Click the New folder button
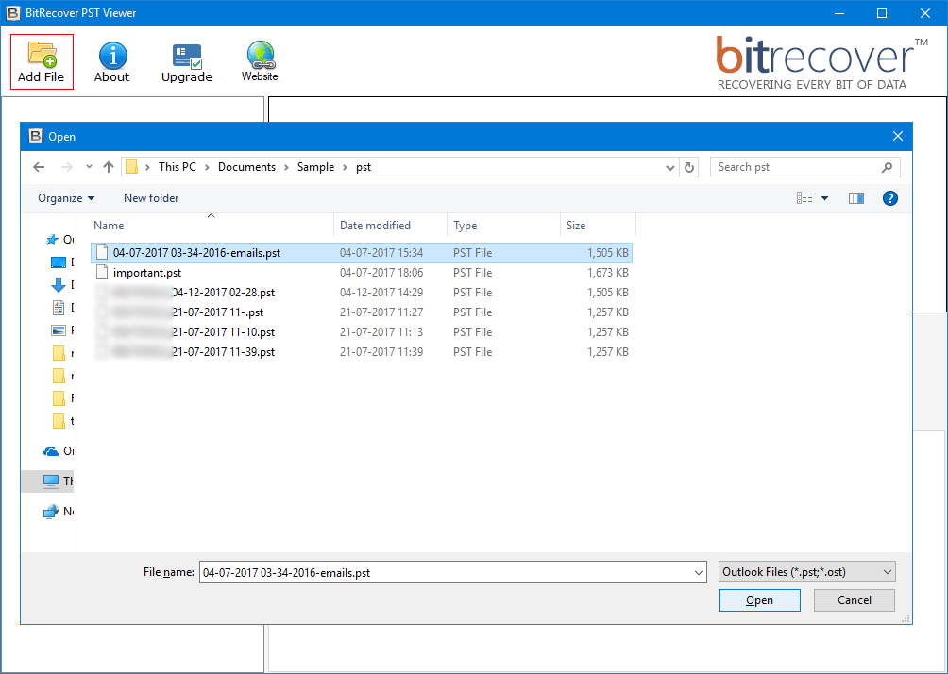The width and height of the screenshot is (948, 674). pos(151,198)
